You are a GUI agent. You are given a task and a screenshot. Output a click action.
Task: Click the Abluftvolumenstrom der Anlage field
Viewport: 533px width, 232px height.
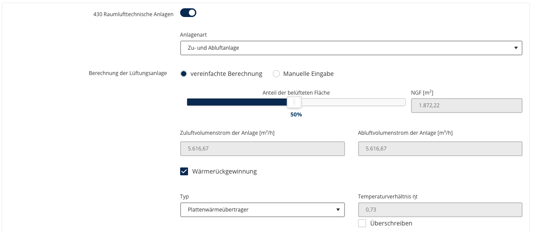click(440, 149)
